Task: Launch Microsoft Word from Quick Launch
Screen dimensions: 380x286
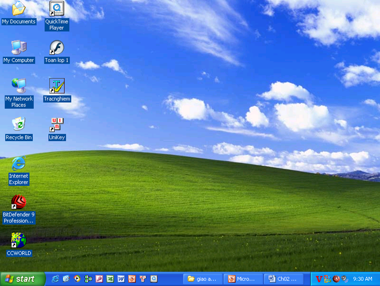Action: (121, 279)
